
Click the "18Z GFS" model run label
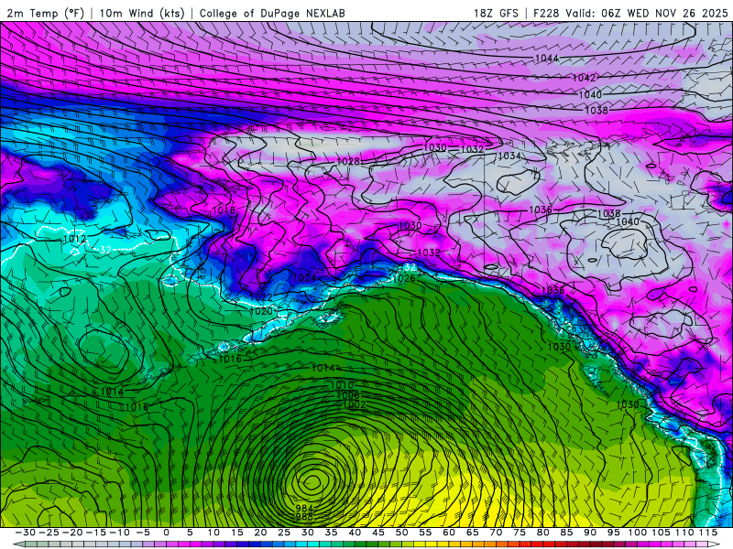[x=496, y=13]
